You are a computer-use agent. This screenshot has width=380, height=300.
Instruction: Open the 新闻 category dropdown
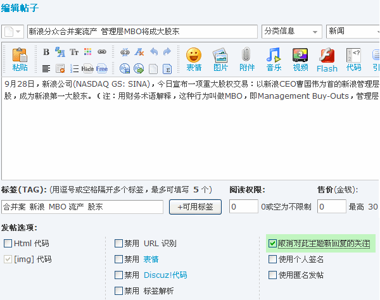[352, 32]
